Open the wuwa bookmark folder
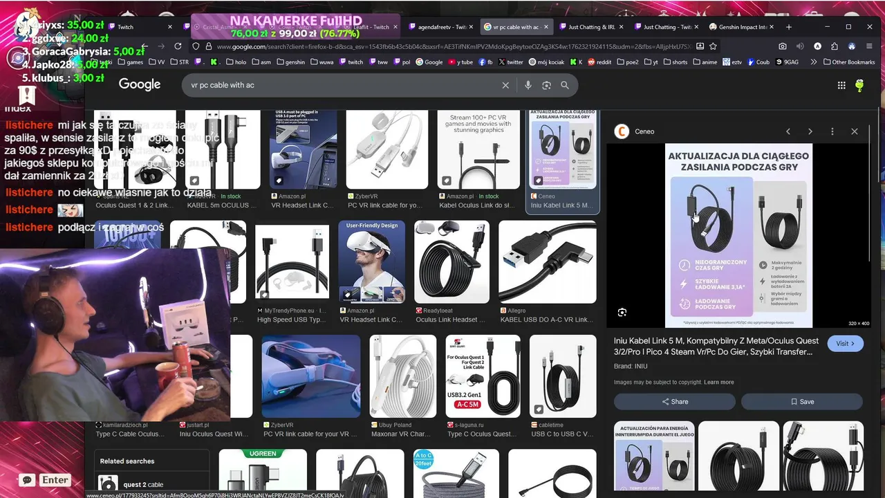Viewport: 885px width, 498px height. tap(322, 62)
